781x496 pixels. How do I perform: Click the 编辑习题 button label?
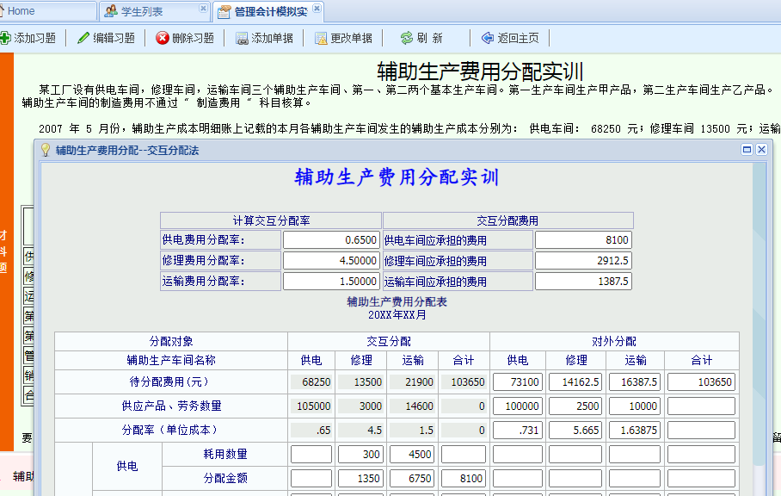[x=114, y=38]
